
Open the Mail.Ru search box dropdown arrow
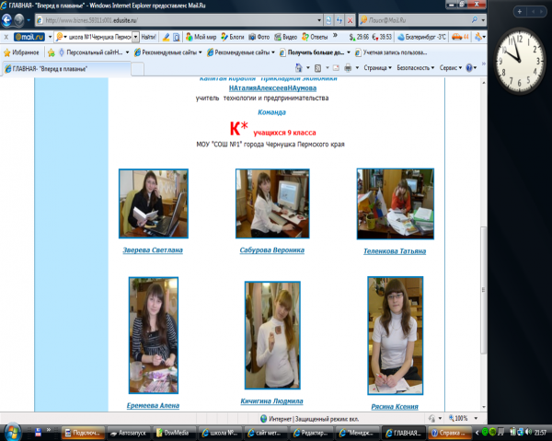tap(483, 20)
